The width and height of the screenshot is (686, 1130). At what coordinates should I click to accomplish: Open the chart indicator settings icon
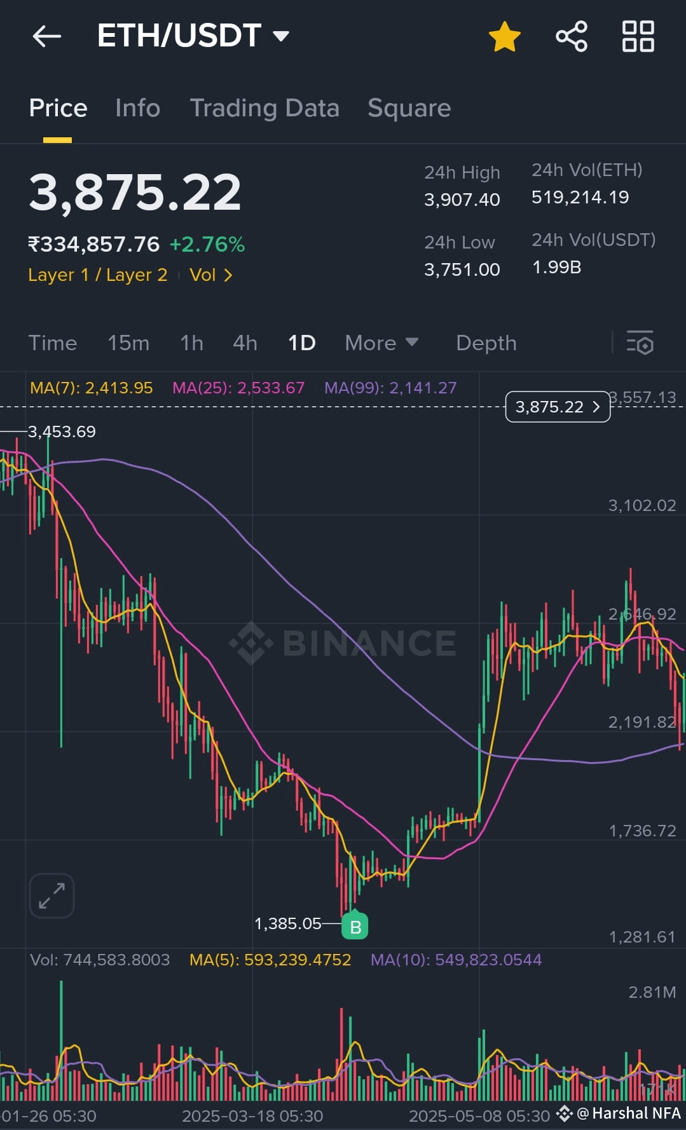tap(640, 343)
